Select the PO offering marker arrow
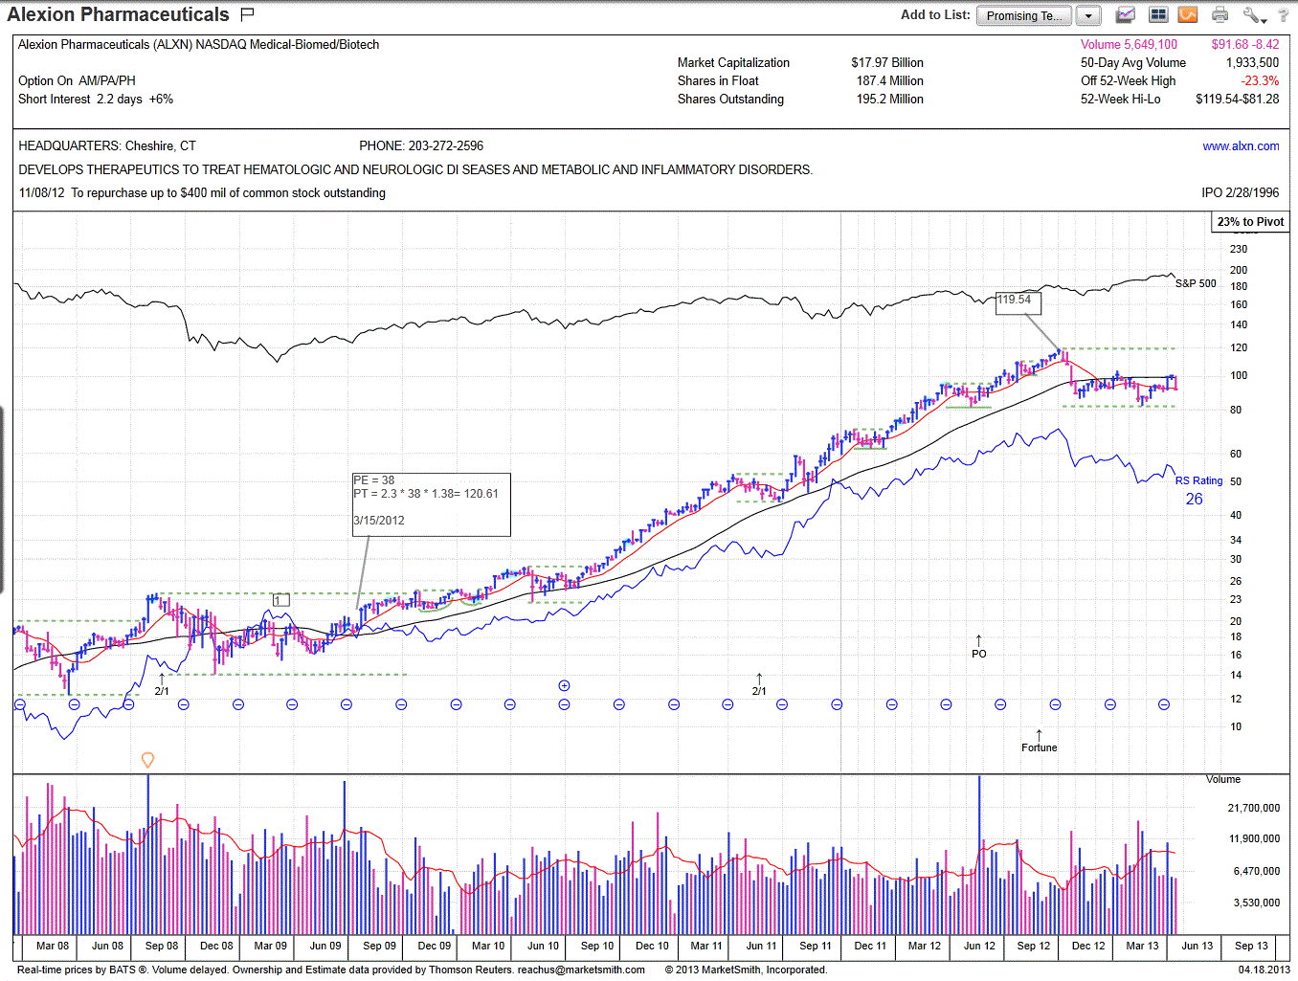Viewport: 1298px width, 981px height. pos(978,646)
